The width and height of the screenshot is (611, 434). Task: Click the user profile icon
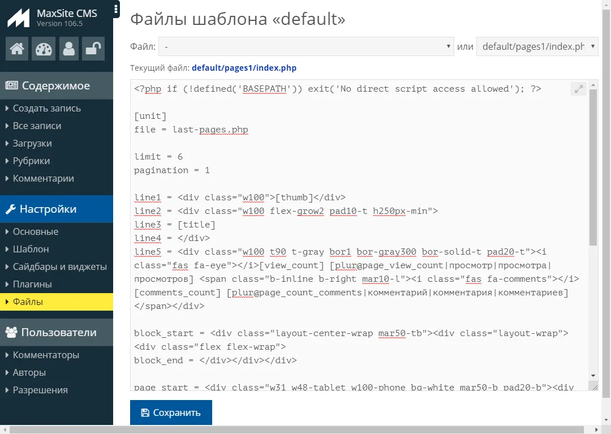69,49
